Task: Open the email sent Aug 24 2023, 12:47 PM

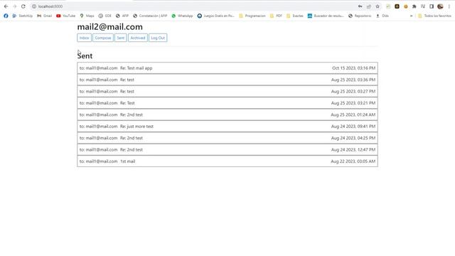Action: coord(227,149)
